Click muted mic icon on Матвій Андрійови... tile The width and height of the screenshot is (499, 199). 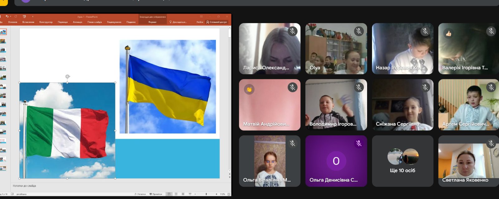[x=292, y=87]
